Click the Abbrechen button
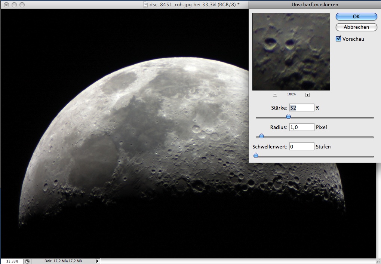The height and width of the screenshot is (264, 381). (356, 27)
